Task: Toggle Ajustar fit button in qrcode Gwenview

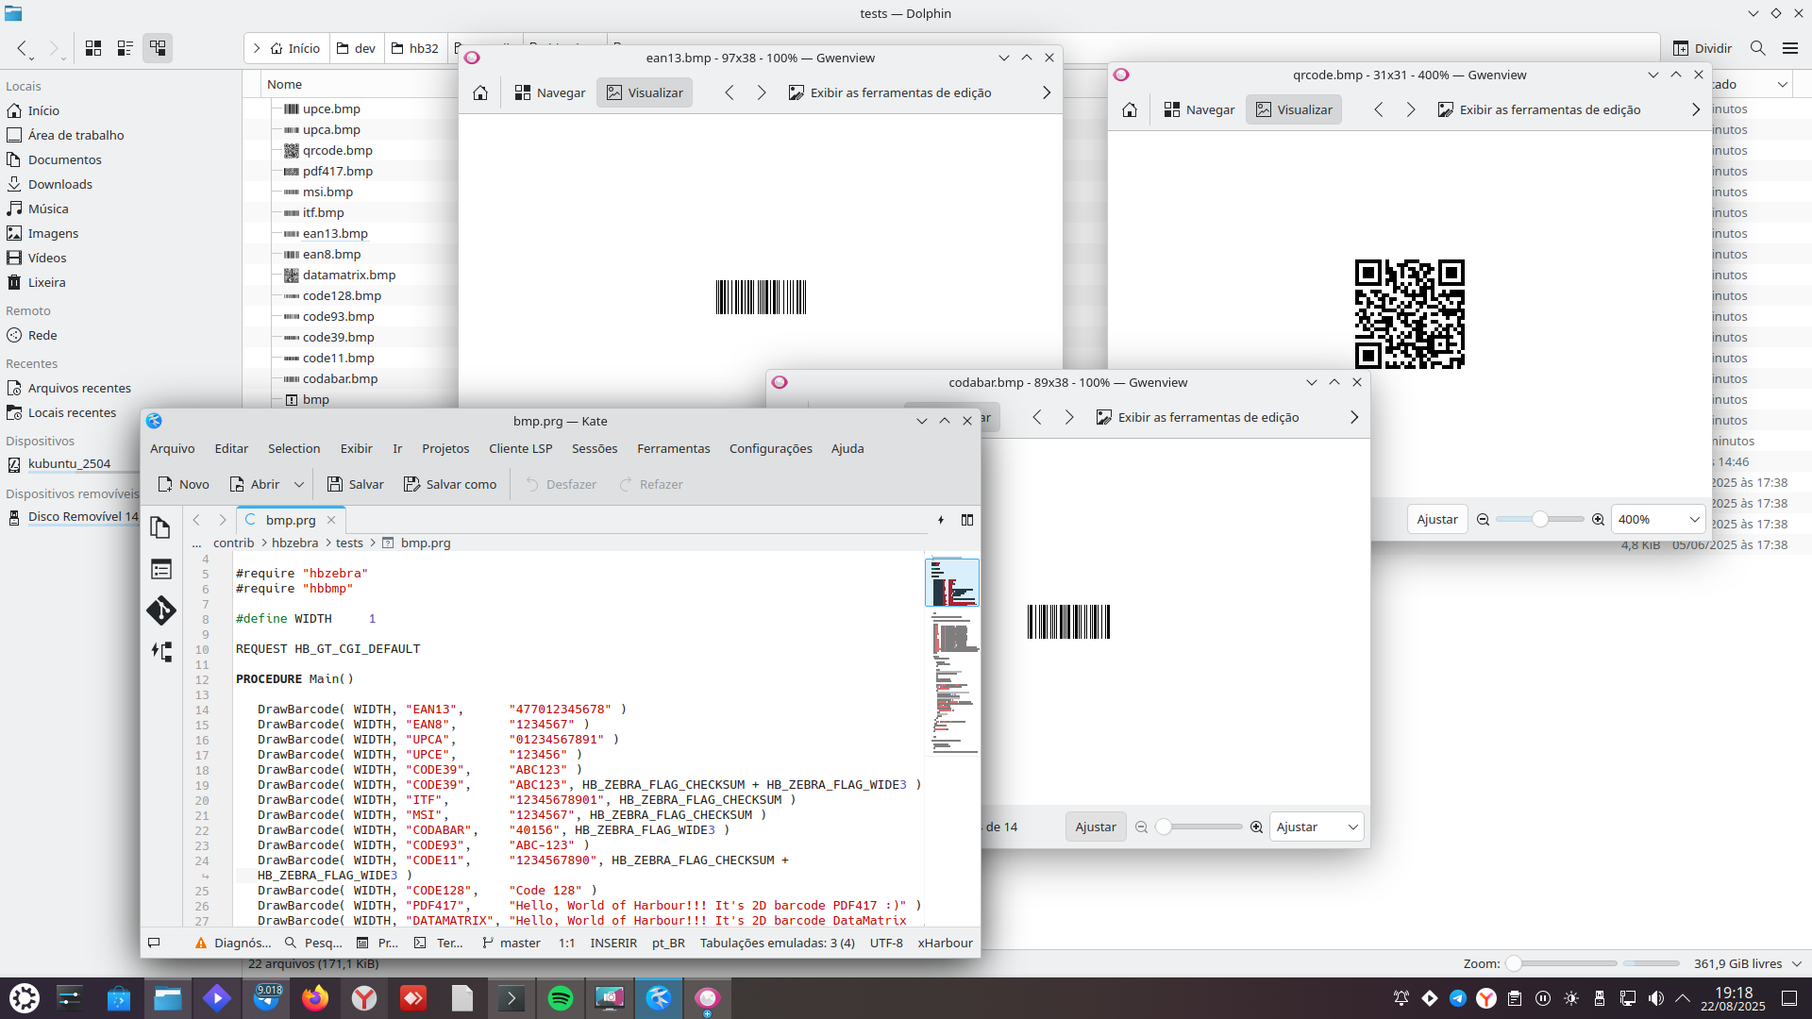Action: pyautogui.click(x=1436, y=520)
